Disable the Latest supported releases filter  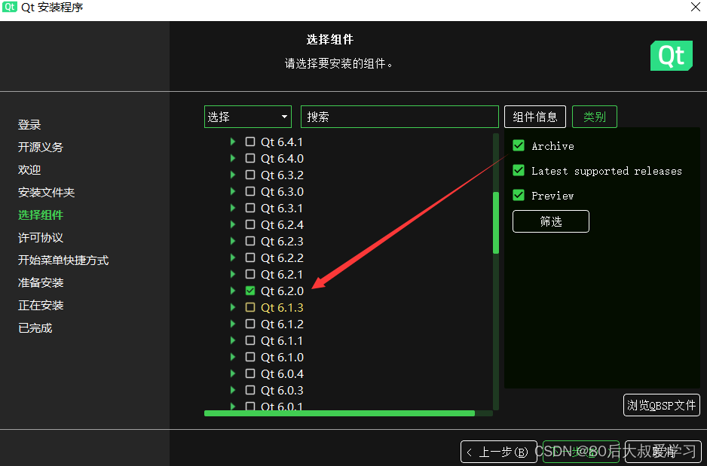pos(518,170)
